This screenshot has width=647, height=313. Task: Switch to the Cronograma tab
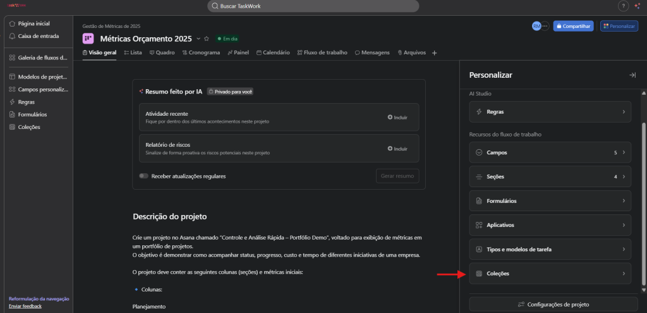(x=201, y=53)
